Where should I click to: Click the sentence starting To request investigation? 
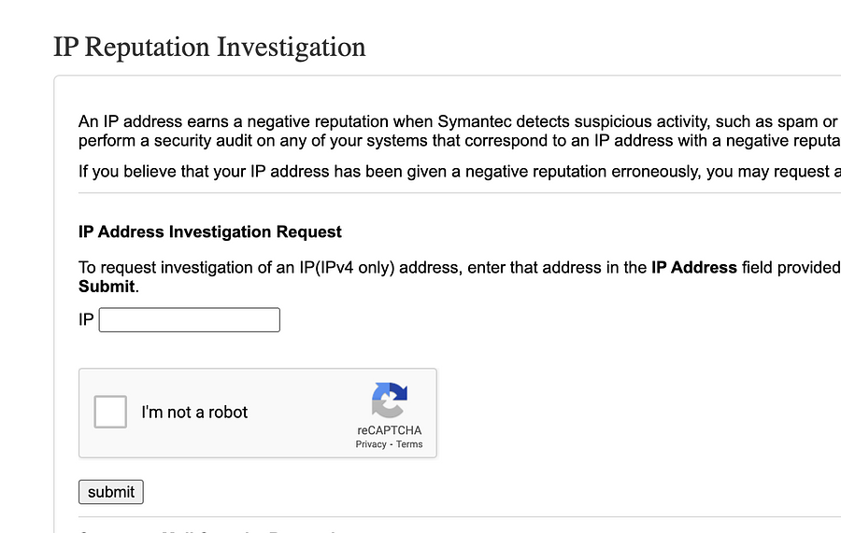pyautogui.click(x=460, y=276)
